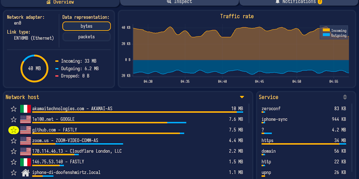Star the akamaitechnologies.com host as favorite
Image resolution: width=359 pixels, height=179 pixels.
(14, 109)
